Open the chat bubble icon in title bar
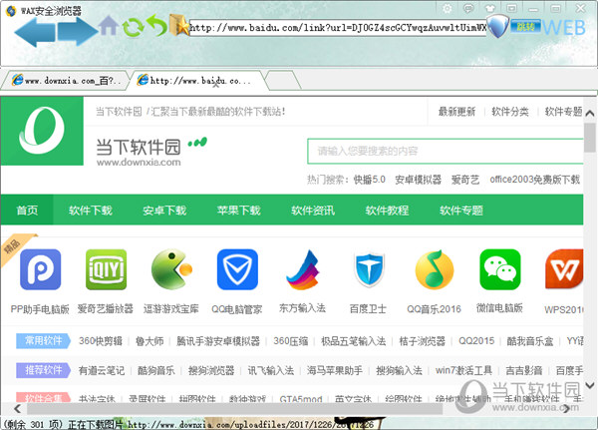The width and height of the screenshot is (598, 430). tap(468, 8)
